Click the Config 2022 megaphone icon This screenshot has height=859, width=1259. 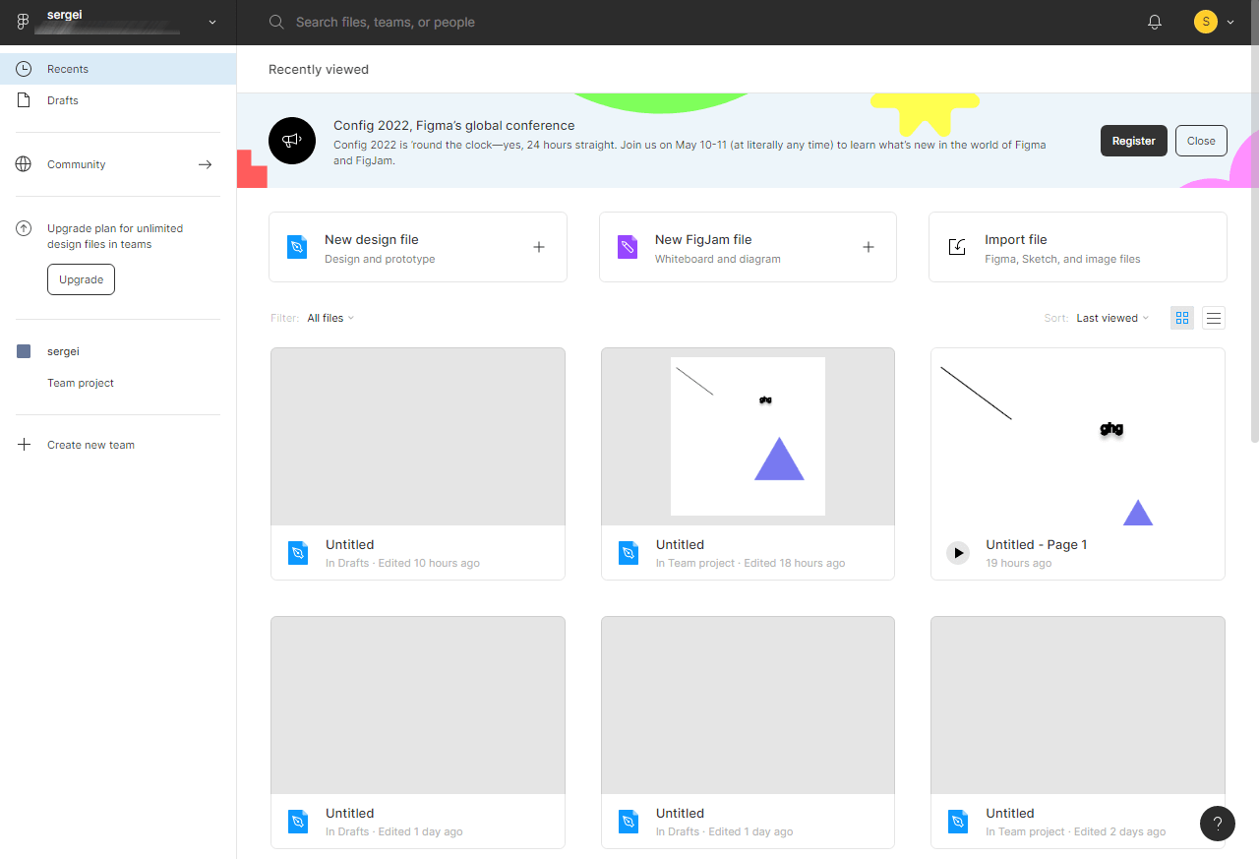tap(292, 141)
